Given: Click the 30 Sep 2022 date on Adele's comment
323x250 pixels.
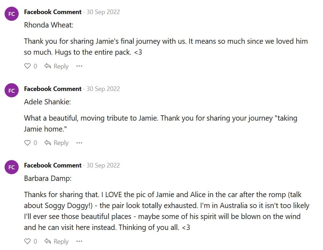Looking at the screenshot, I should (x=103, y=89).
